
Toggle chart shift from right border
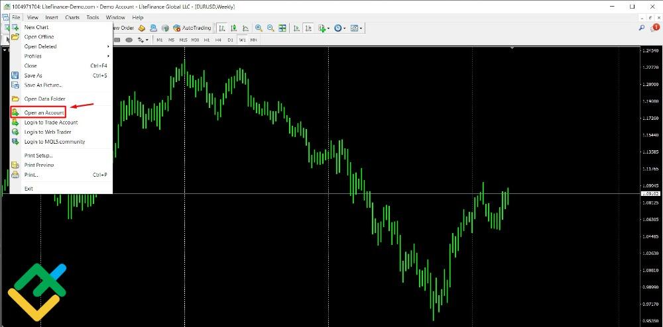(309, 28)
